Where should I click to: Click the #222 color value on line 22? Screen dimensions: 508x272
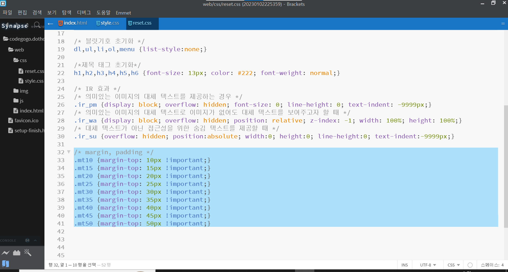tap(245, 73)
